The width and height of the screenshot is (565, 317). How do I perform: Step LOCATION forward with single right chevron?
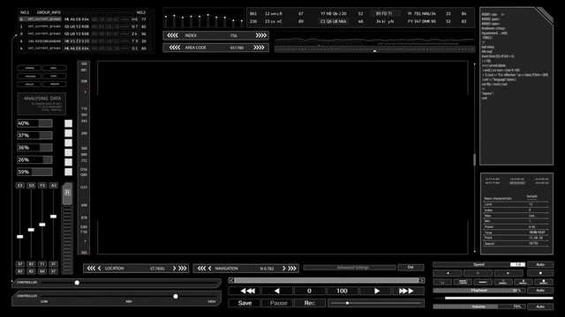click(175, 268)
